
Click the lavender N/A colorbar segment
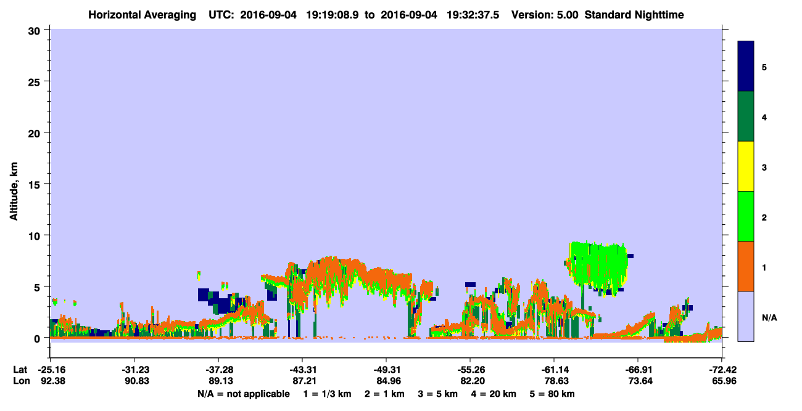pos(746,316)
